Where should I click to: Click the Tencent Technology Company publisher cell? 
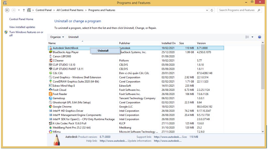pos(137,98)
